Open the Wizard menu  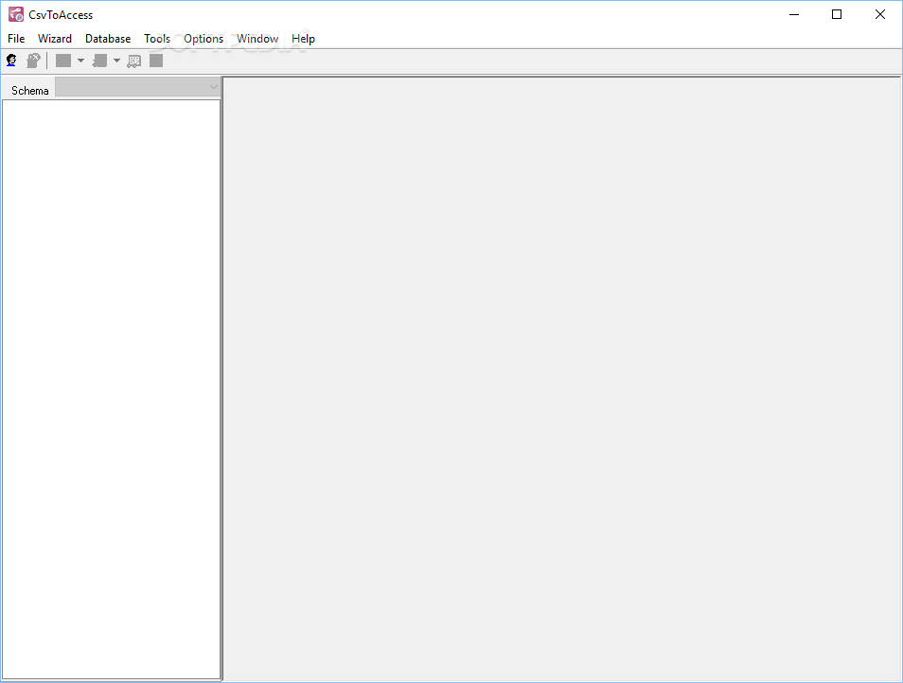click(55, 39)
